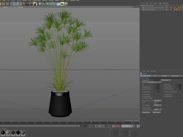Step back one frame
183x137 pixels.
[97, 126]
